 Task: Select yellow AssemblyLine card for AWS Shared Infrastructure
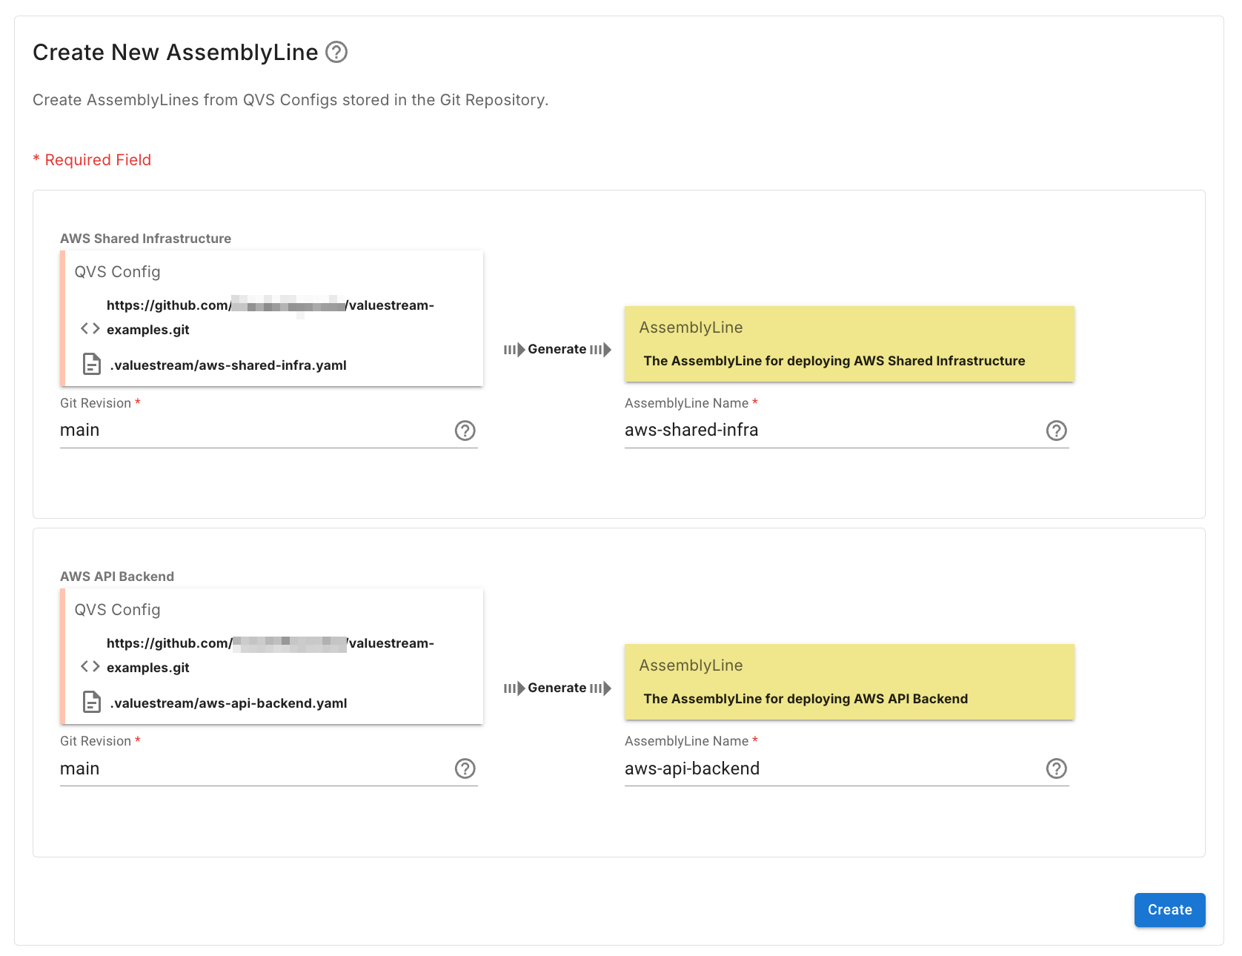coord(849,345)
